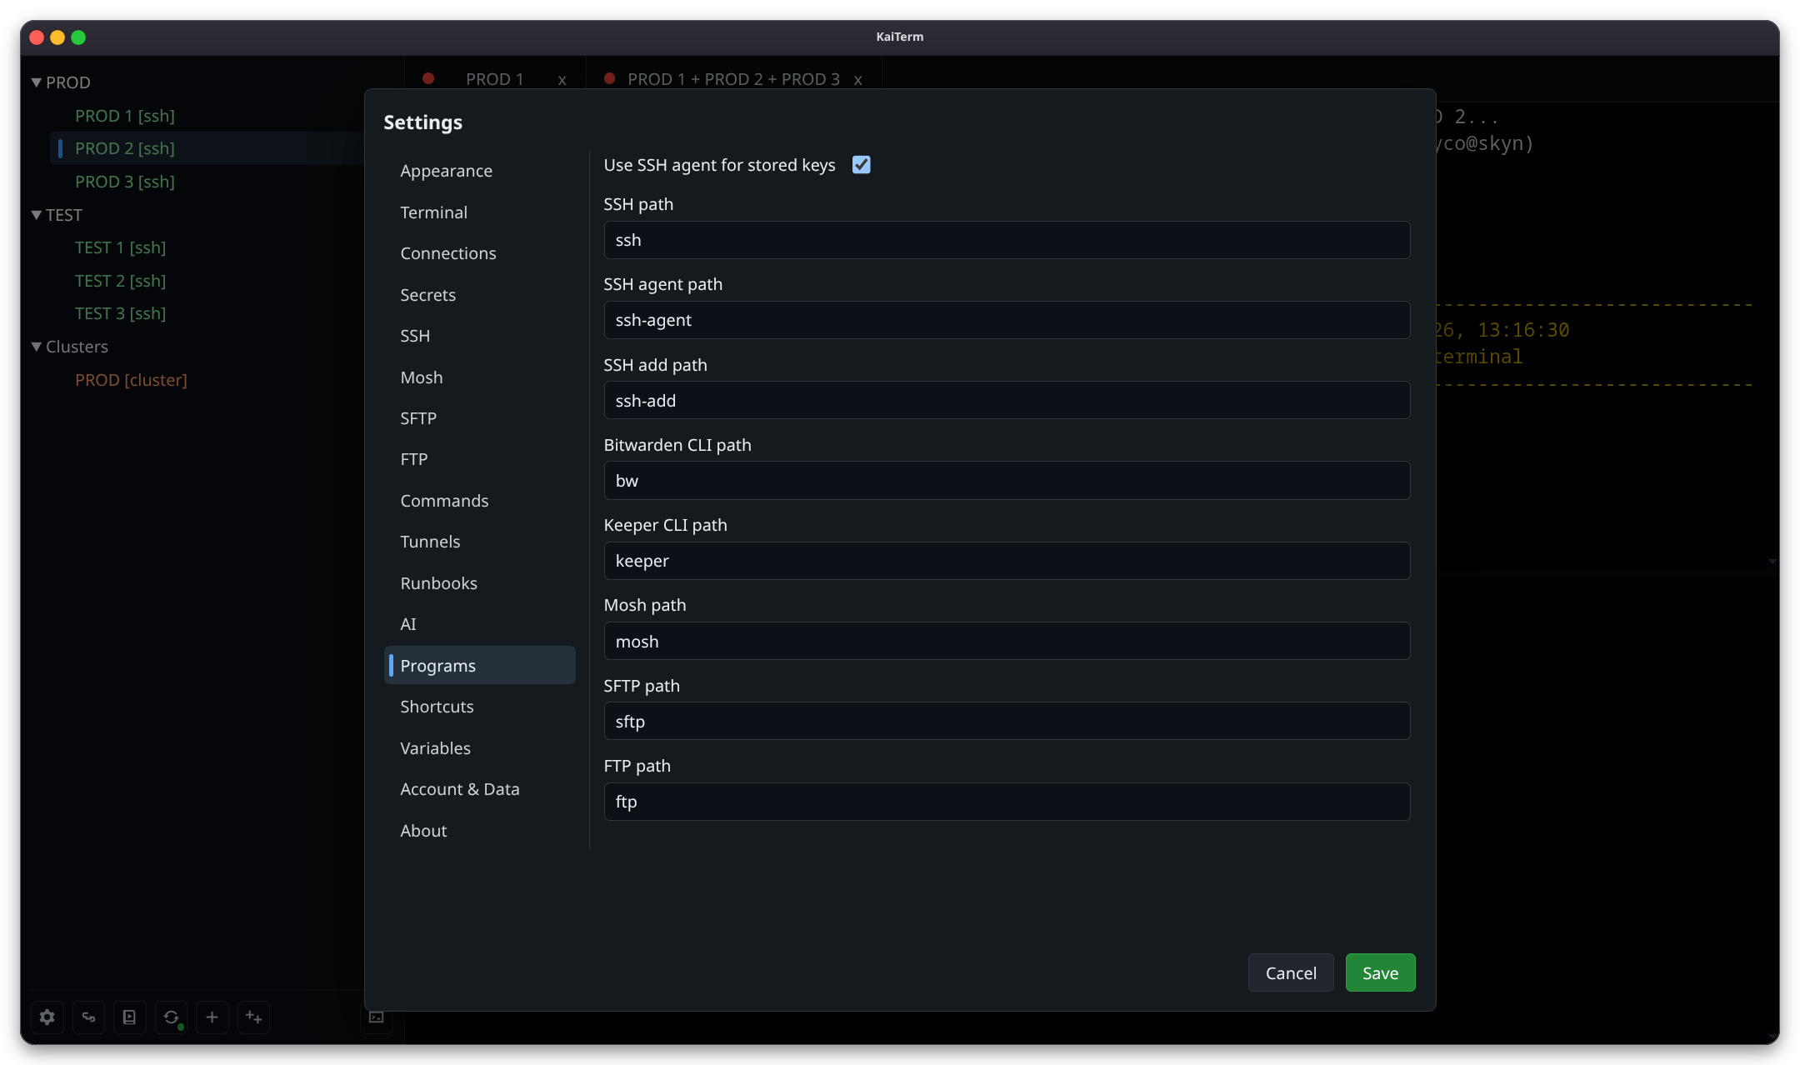This screenshot has width=1800, height=1065.
Task: Click the tunnels link icon in bottom toolbar
Action: [88, 1017]
